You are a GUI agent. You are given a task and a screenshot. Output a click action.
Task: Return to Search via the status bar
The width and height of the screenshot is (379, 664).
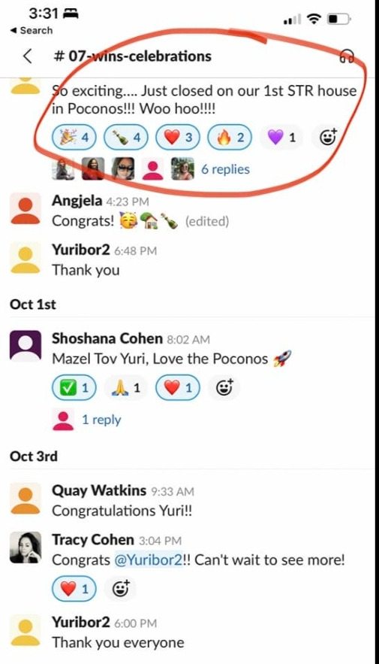coord(31,31)
